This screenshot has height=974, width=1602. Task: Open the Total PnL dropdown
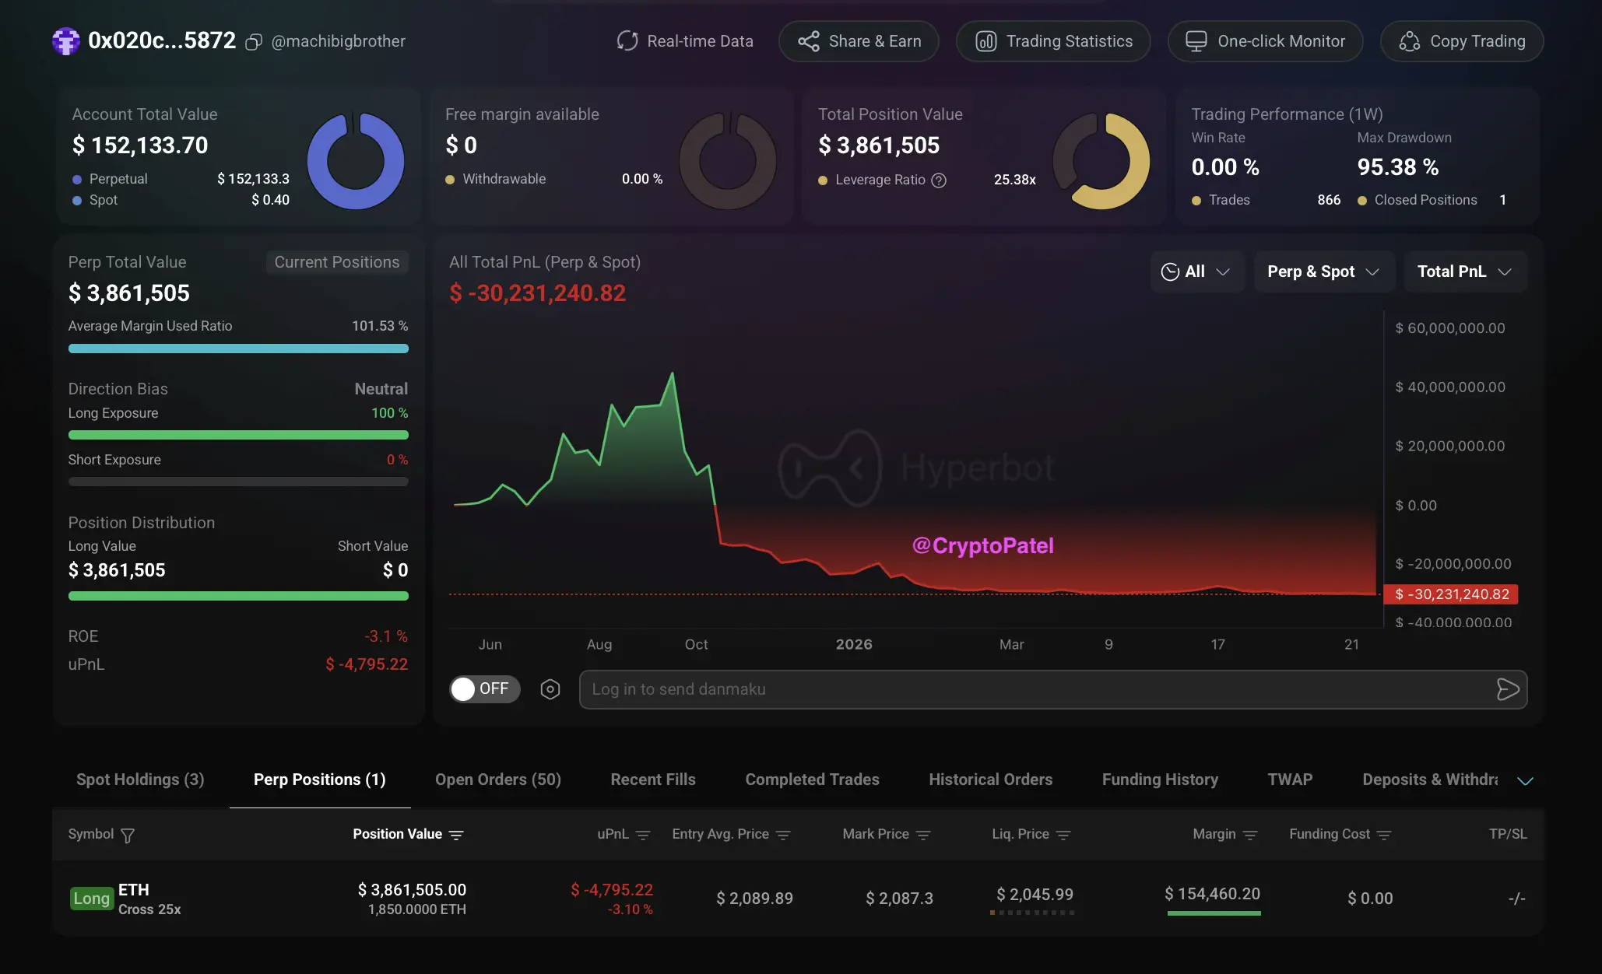[x=1463, y=272]
